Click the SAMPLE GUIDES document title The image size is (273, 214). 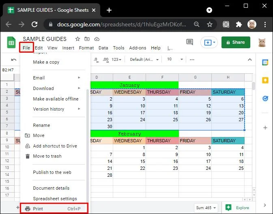point(45,39)
